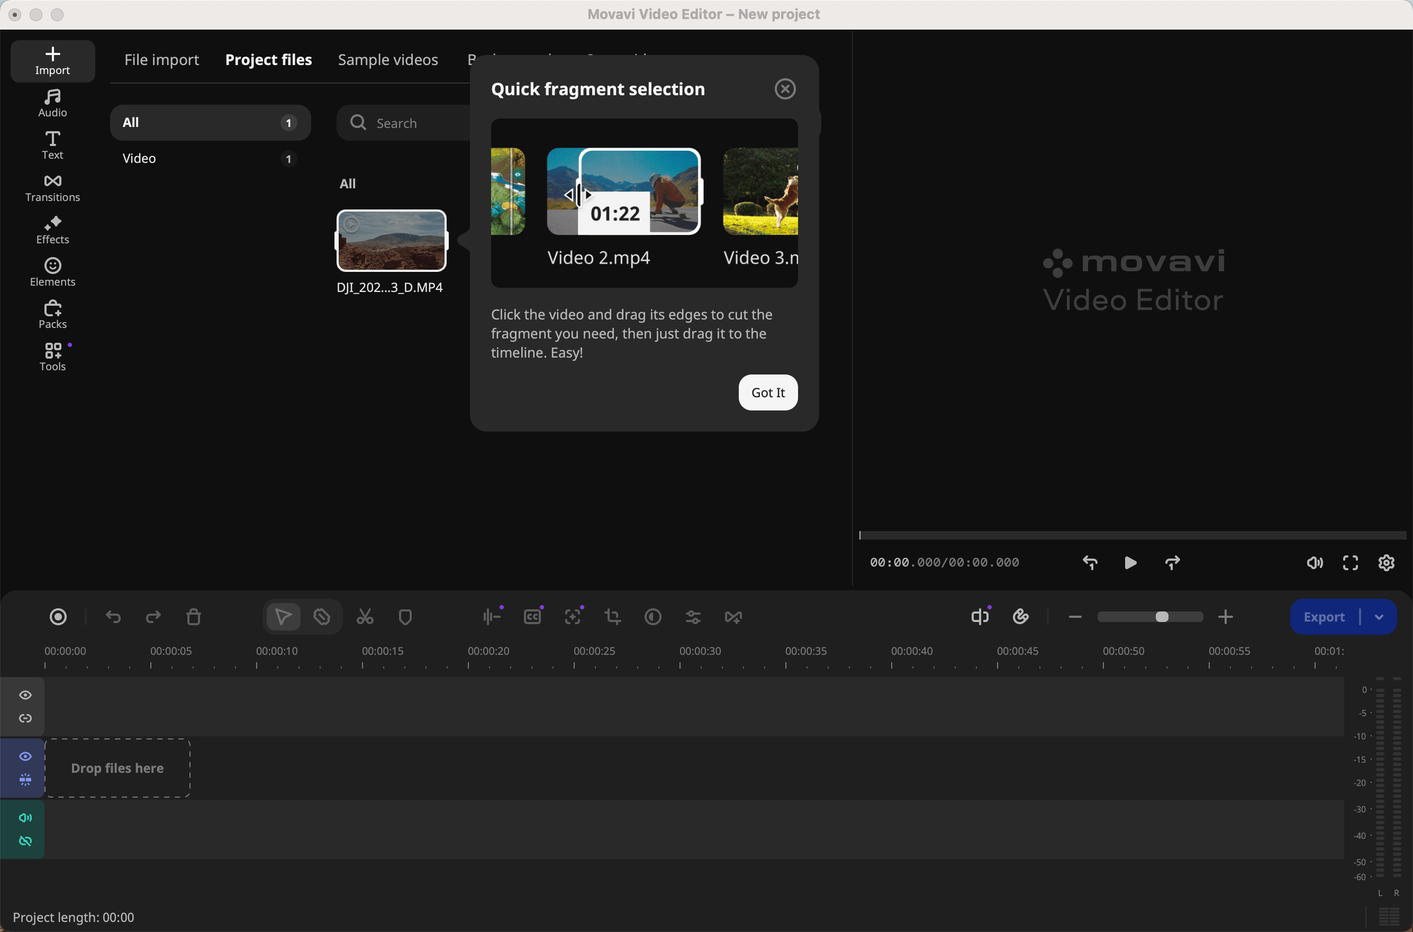Select the DJI_202...3_D.MP4 thumbnail
1413x932 pixels.
pyautogui.click(x=391, y=241)
